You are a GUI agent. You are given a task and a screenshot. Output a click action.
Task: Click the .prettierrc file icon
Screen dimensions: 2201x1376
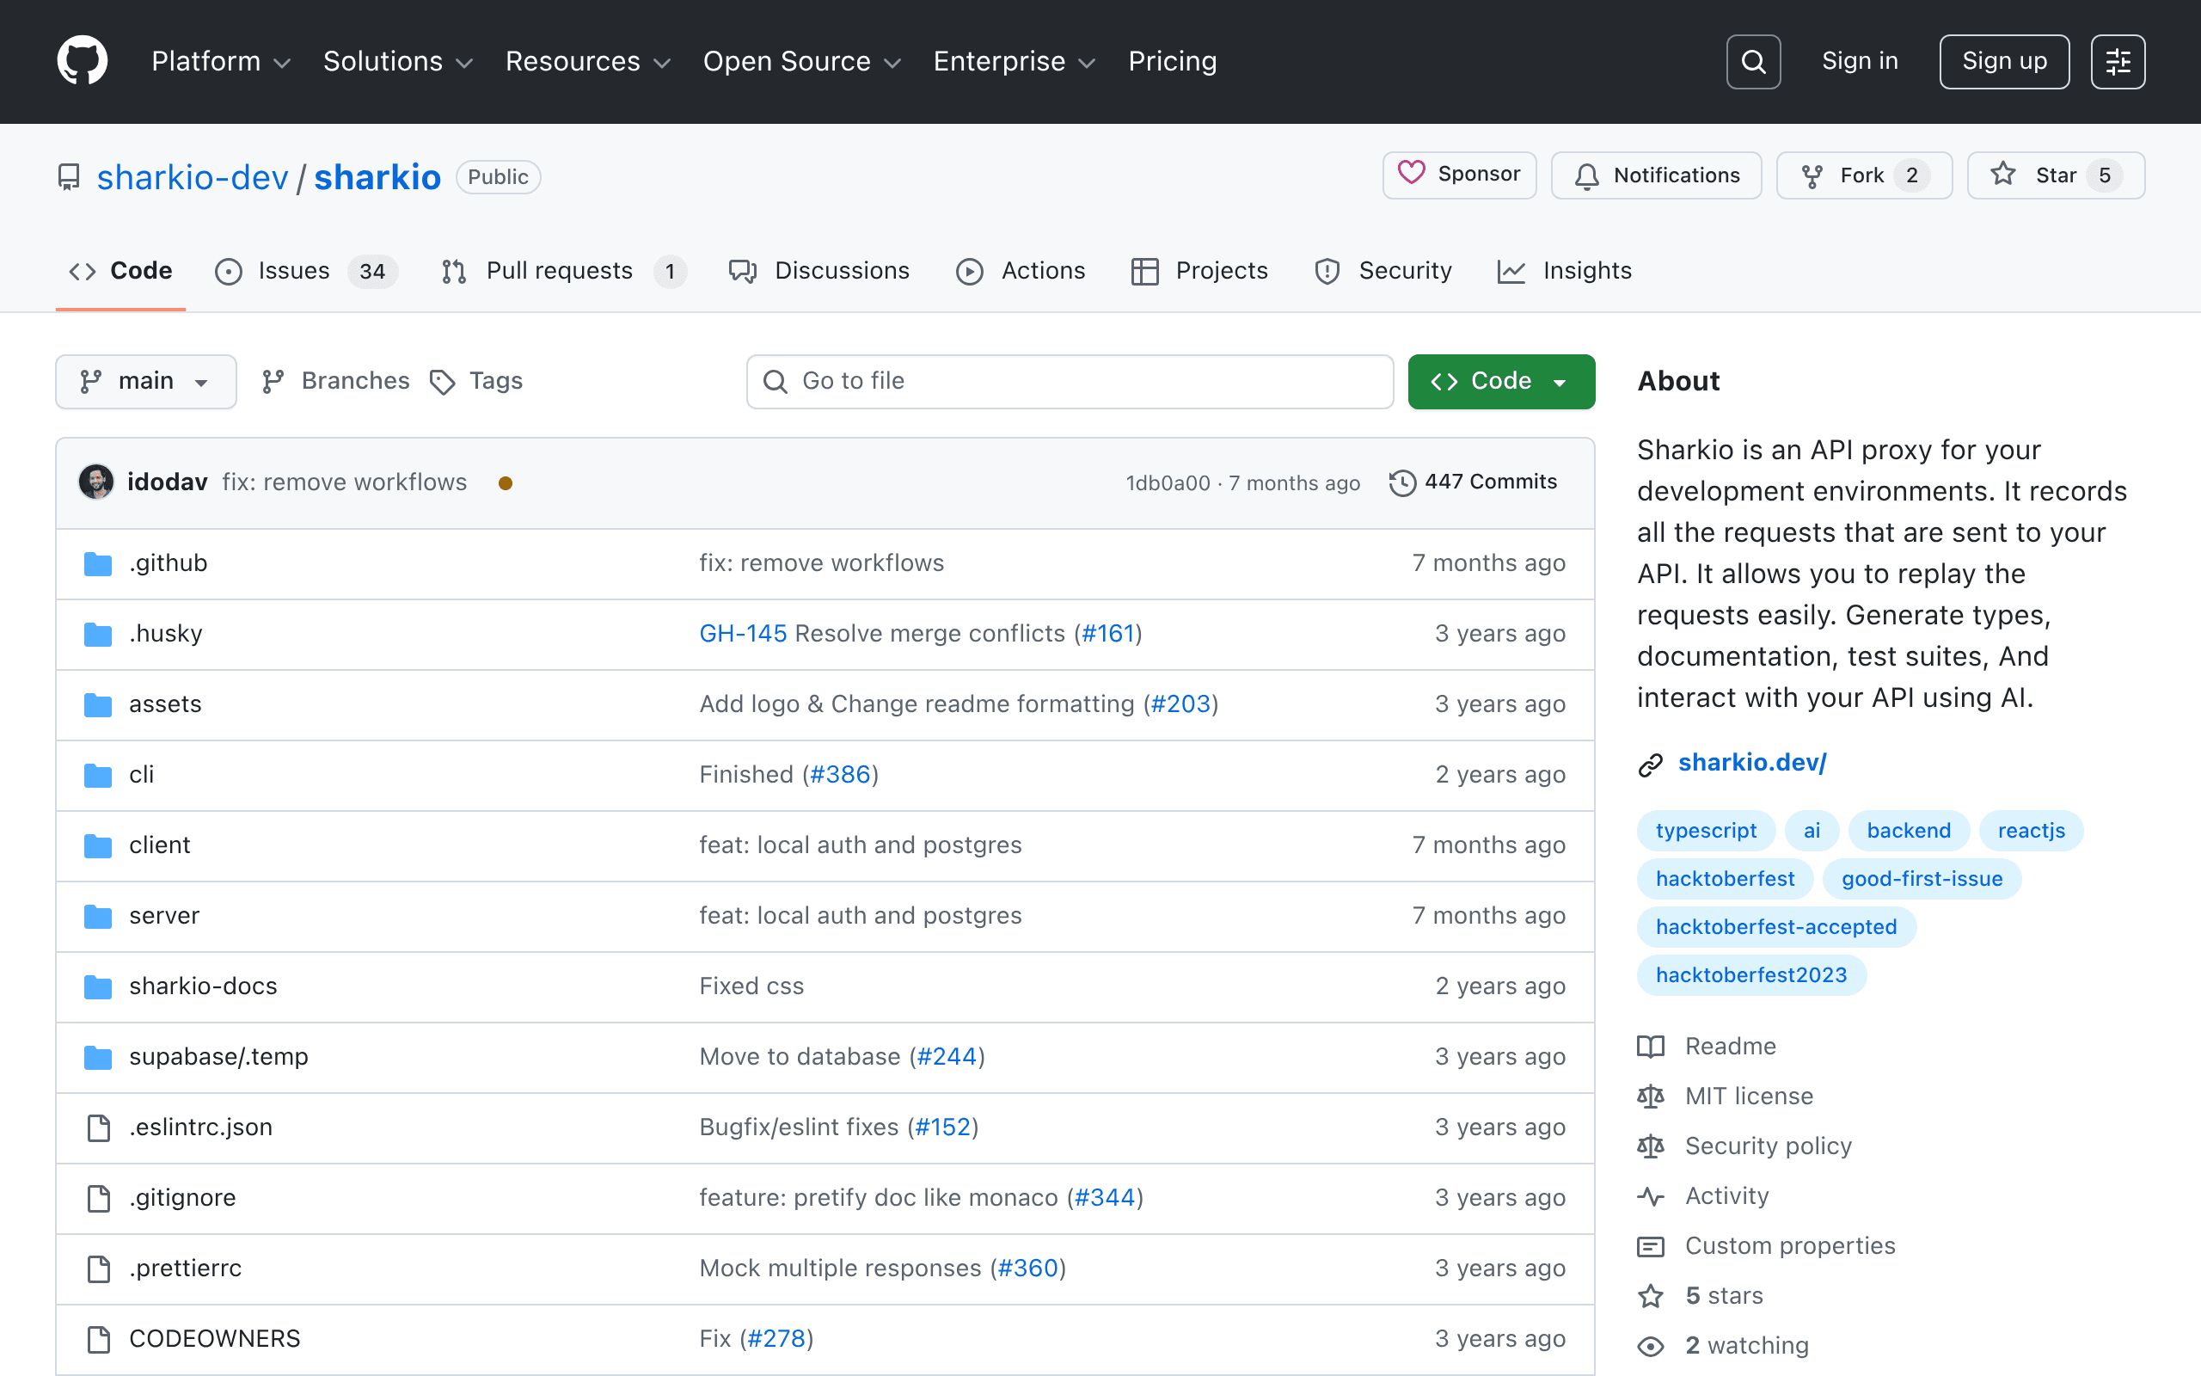pos(98,1268)
